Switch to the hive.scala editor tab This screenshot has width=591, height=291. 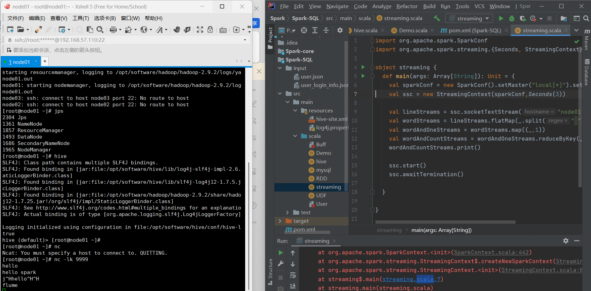pyautogui.click(x=365, y=30)
